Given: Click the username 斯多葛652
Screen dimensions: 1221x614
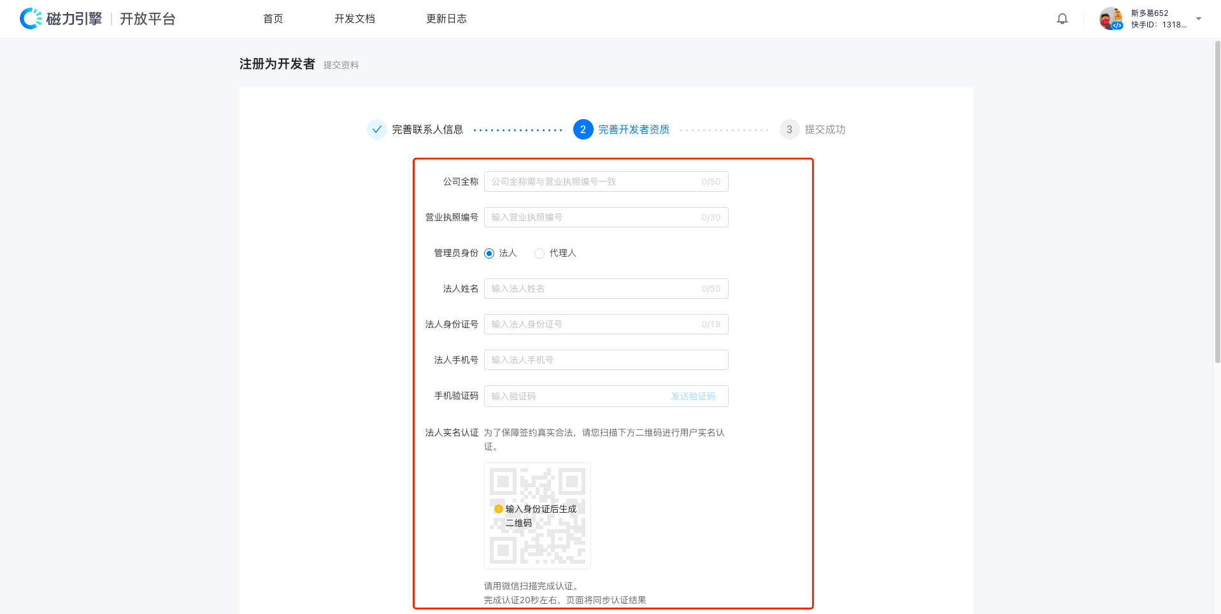Looking at the screenshot, I should pos(1150,13).
